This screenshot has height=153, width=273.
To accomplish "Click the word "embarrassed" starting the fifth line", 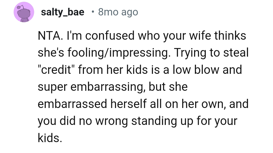I will click(x=72, y=104).
